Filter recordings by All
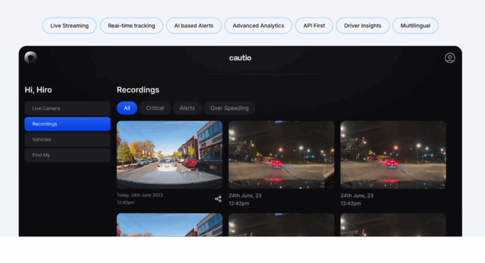 point(127,108)
